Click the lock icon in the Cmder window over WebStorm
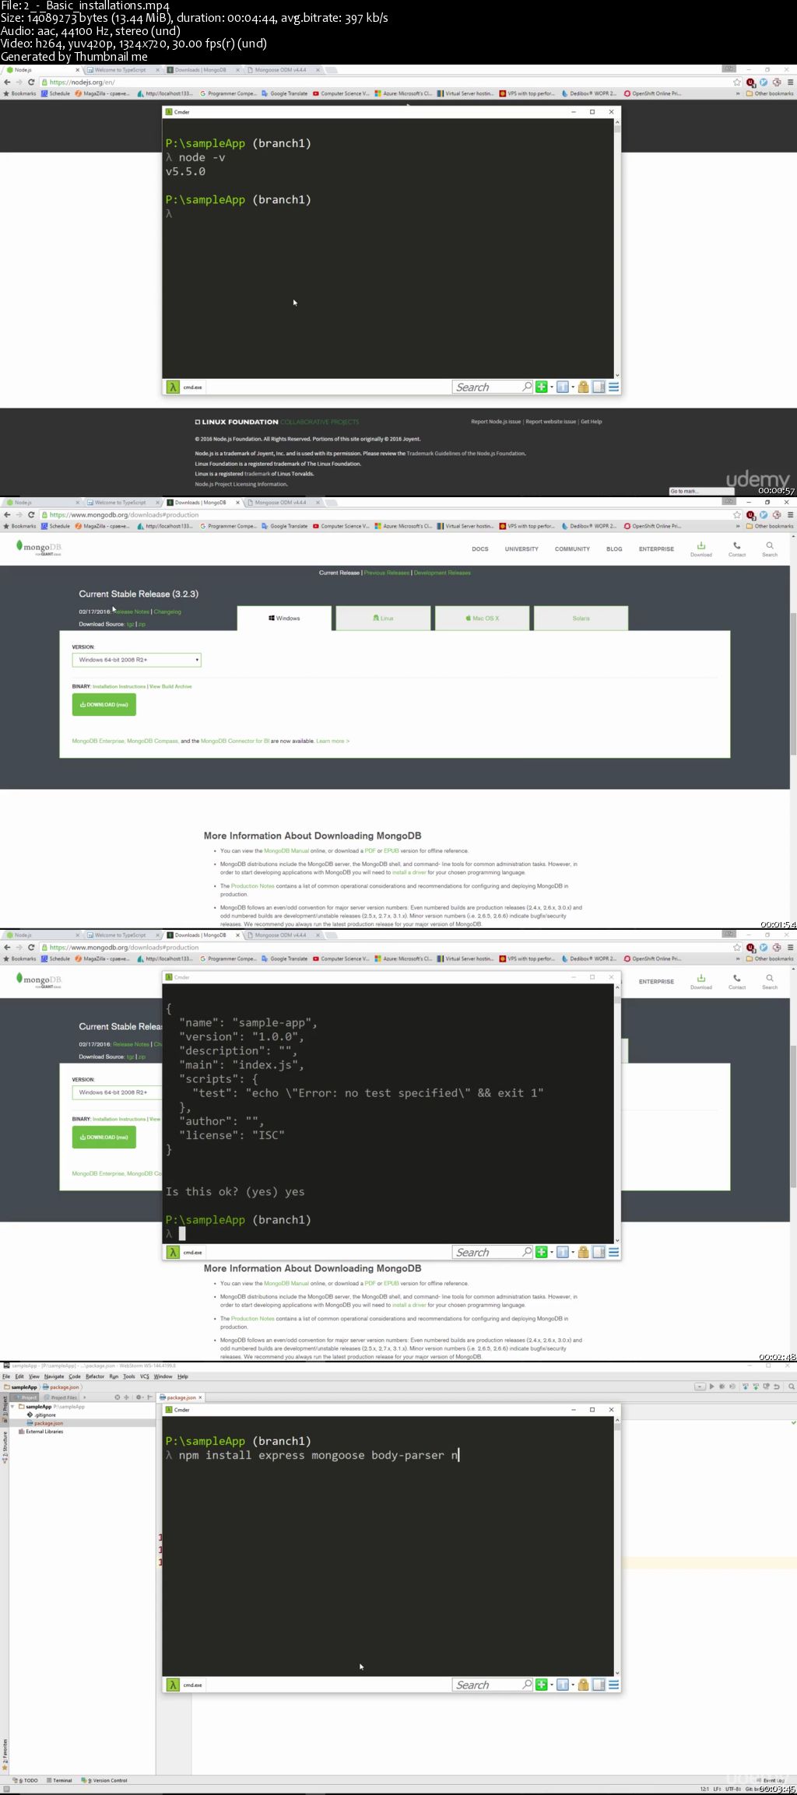This screenshot has height=1795, width=797. 583,1685
